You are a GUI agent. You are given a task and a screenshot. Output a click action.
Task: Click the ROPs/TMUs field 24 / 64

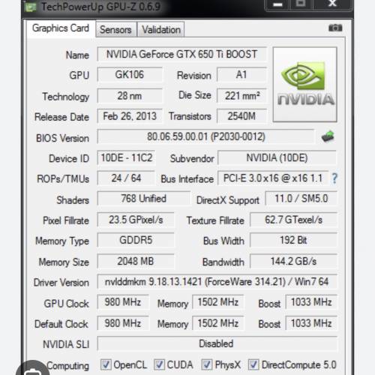click(126, 178)
